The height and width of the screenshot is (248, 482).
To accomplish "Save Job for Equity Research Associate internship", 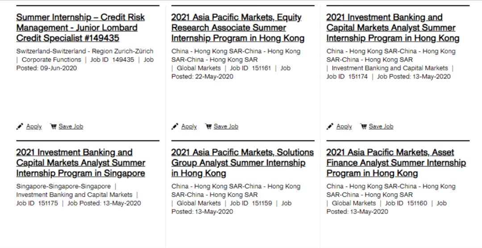I will point(226,127).
